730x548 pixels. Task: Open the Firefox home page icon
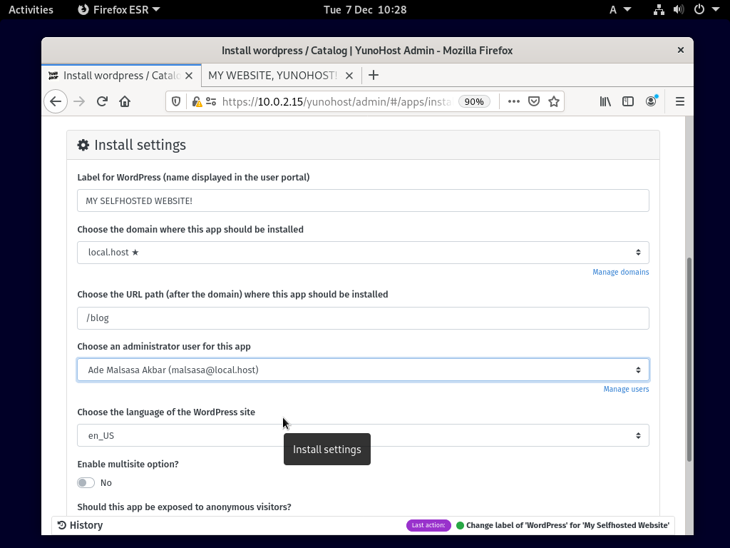click(125, 101)
